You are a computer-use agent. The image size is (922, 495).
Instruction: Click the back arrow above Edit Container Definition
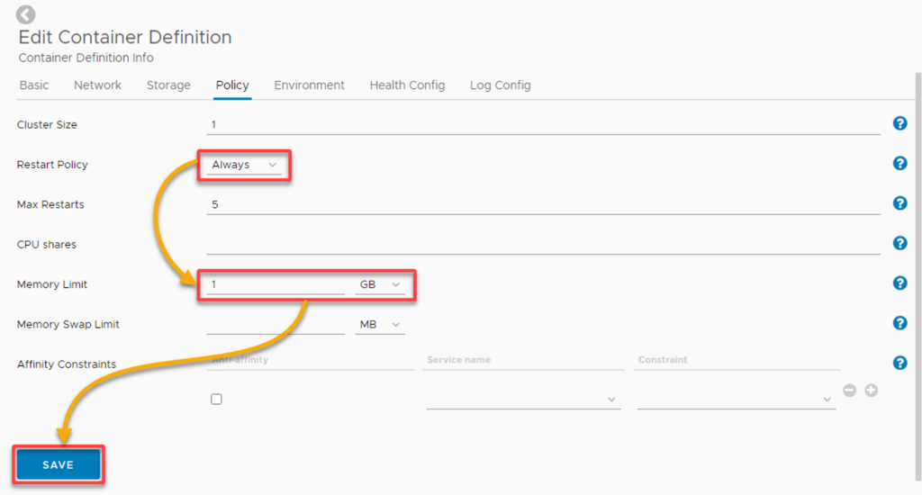click(25, 14)
